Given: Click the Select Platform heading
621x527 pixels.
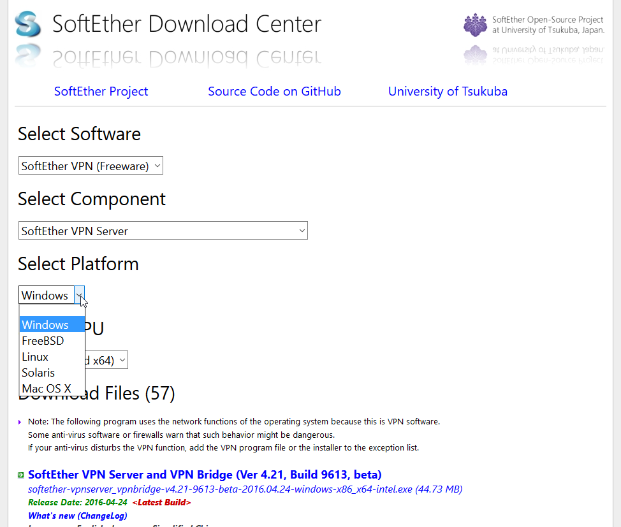Looking at the screenshot, I should coord(78,264).
